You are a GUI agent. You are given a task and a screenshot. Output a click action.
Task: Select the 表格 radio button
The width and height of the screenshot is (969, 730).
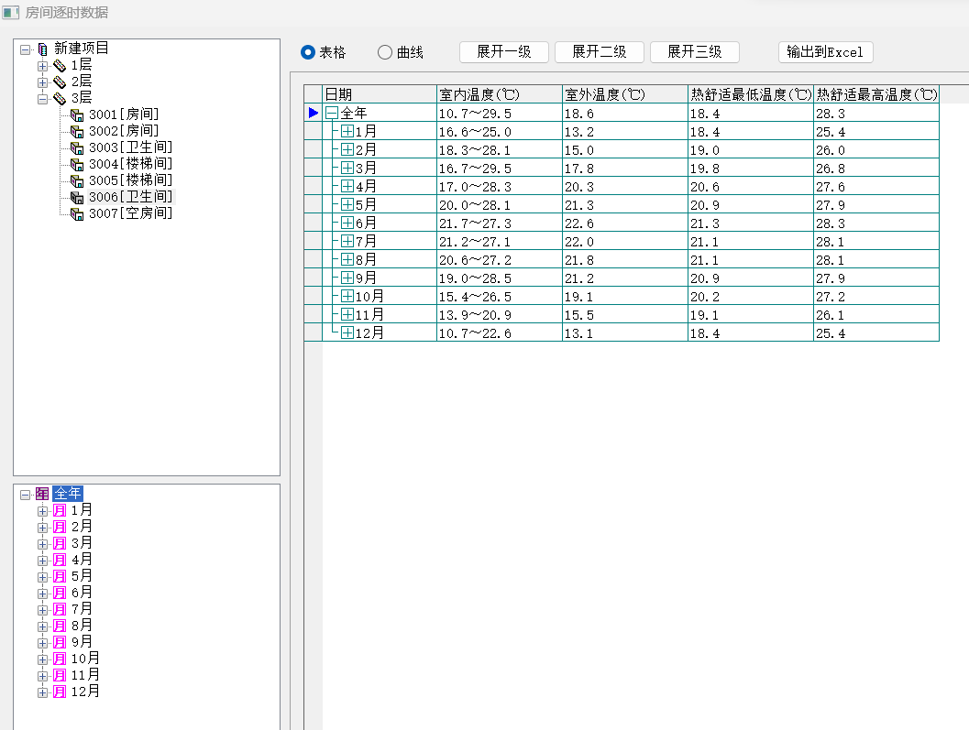[x=308, y=52]
